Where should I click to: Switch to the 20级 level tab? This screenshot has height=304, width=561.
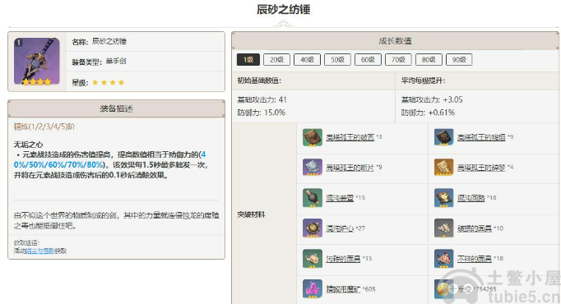276,60
